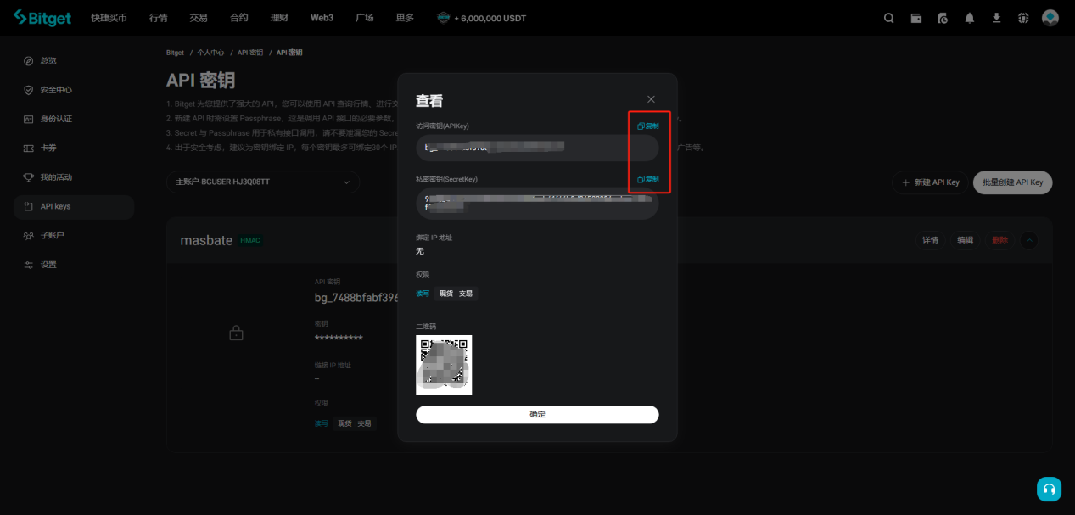Open the orders history icon in header
Viewport: 1075px width, 515px height.
[x=943, y=18]
